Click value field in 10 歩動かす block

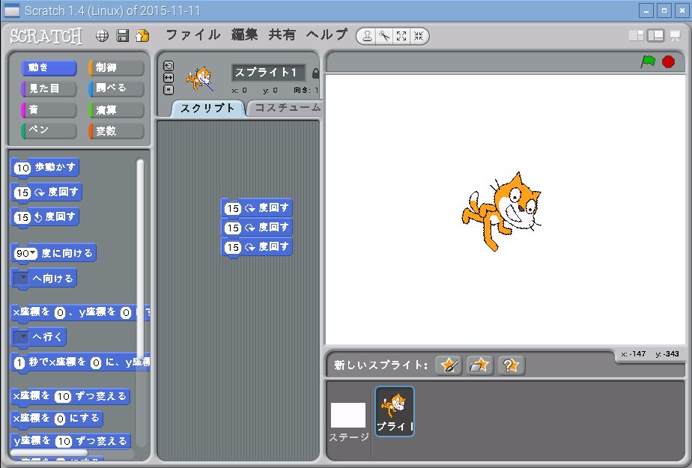(x=22, y=168)
